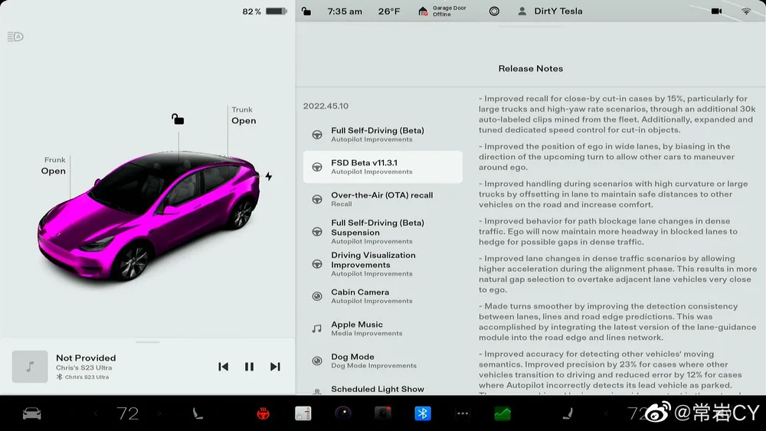
Task: Open the car controls menu icon
Action: pos(32,414)
